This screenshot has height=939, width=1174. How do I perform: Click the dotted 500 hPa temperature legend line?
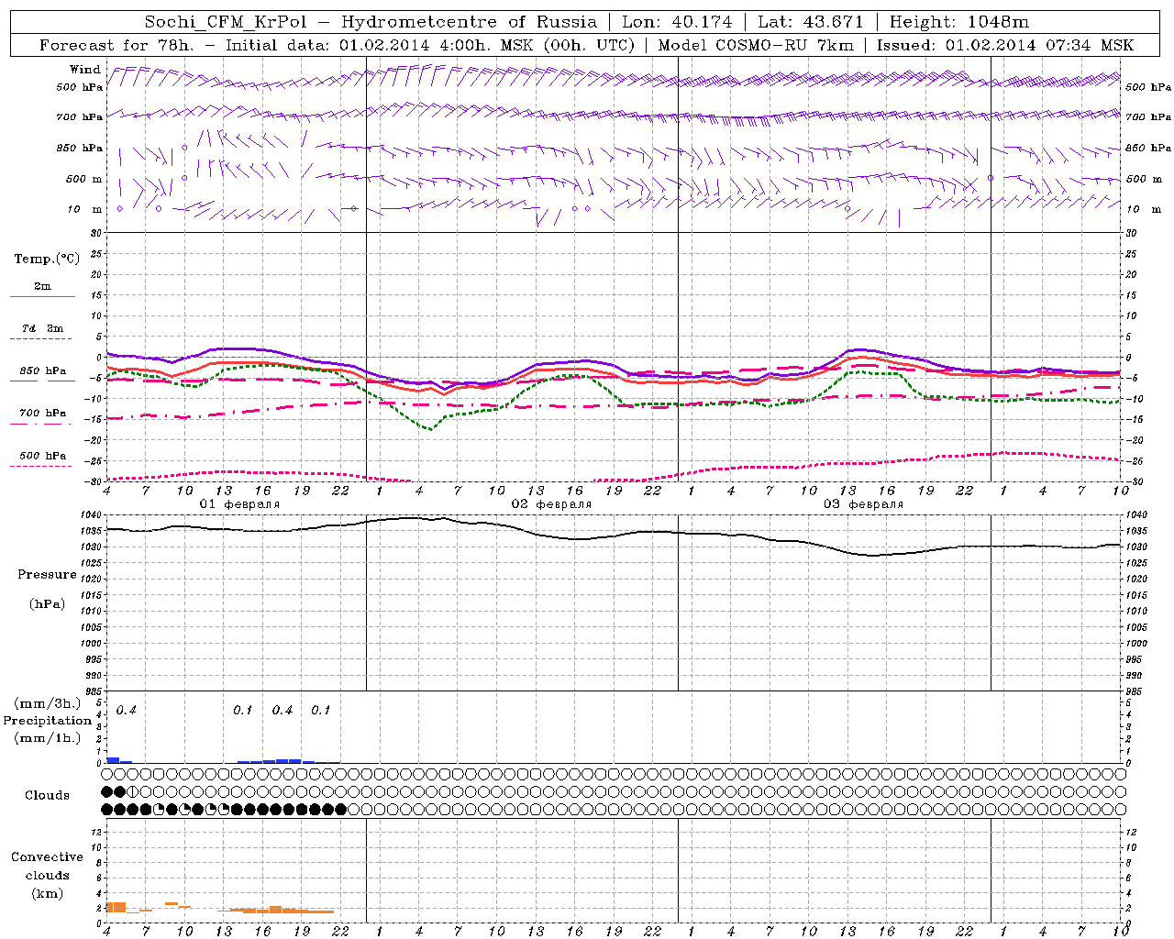pyautogui.click(x=42, y=467)
